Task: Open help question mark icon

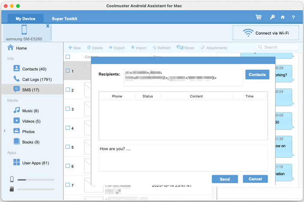Action: point(293,17)
